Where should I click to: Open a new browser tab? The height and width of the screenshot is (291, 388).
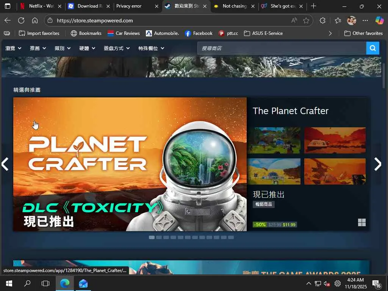313,6
